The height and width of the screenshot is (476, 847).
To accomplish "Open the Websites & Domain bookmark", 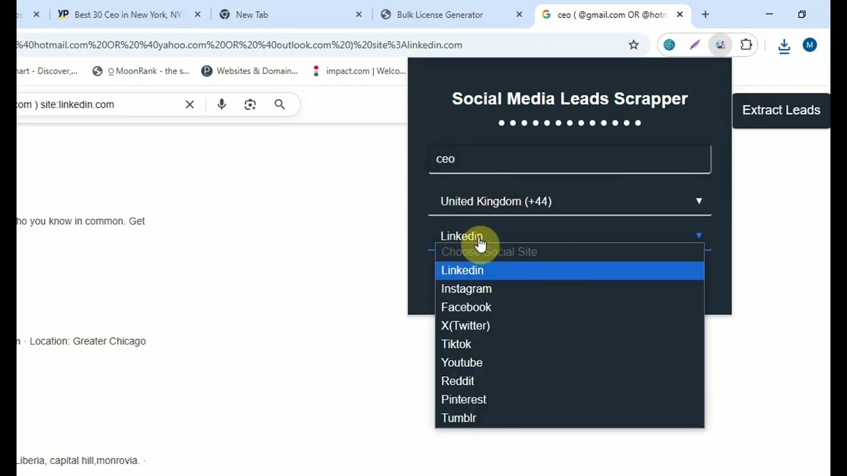I will tap(249, 71).
